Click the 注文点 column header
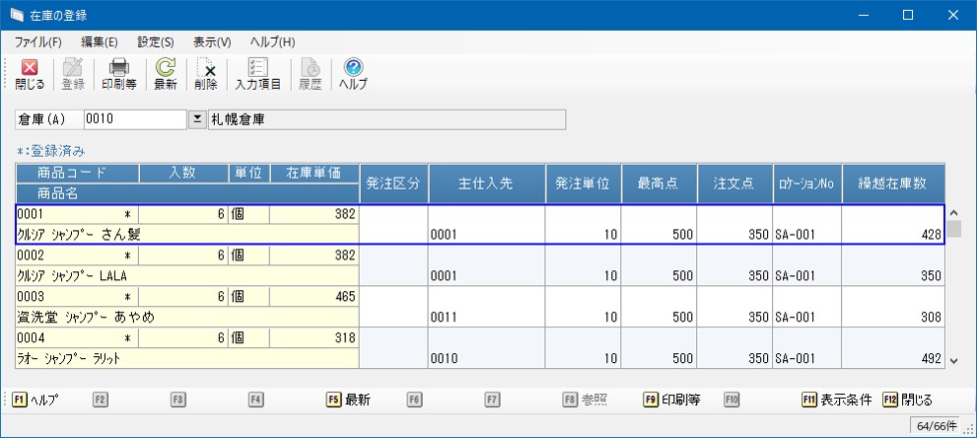Viewport: 977px width, 438px height. tap(735, 183)
